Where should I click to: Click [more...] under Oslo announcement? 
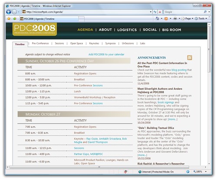pyautogui.click(x=142, y=155)
